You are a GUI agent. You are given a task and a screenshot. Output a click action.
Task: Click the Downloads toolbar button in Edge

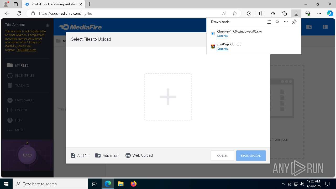296,13
